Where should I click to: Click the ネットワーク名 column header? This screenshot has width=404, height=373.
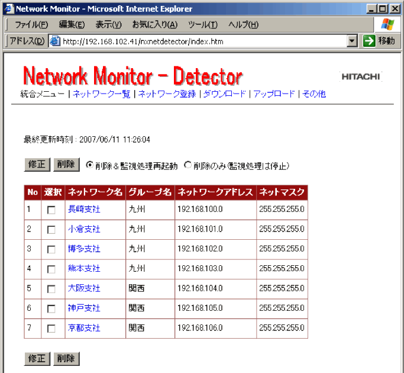[95, 192]
